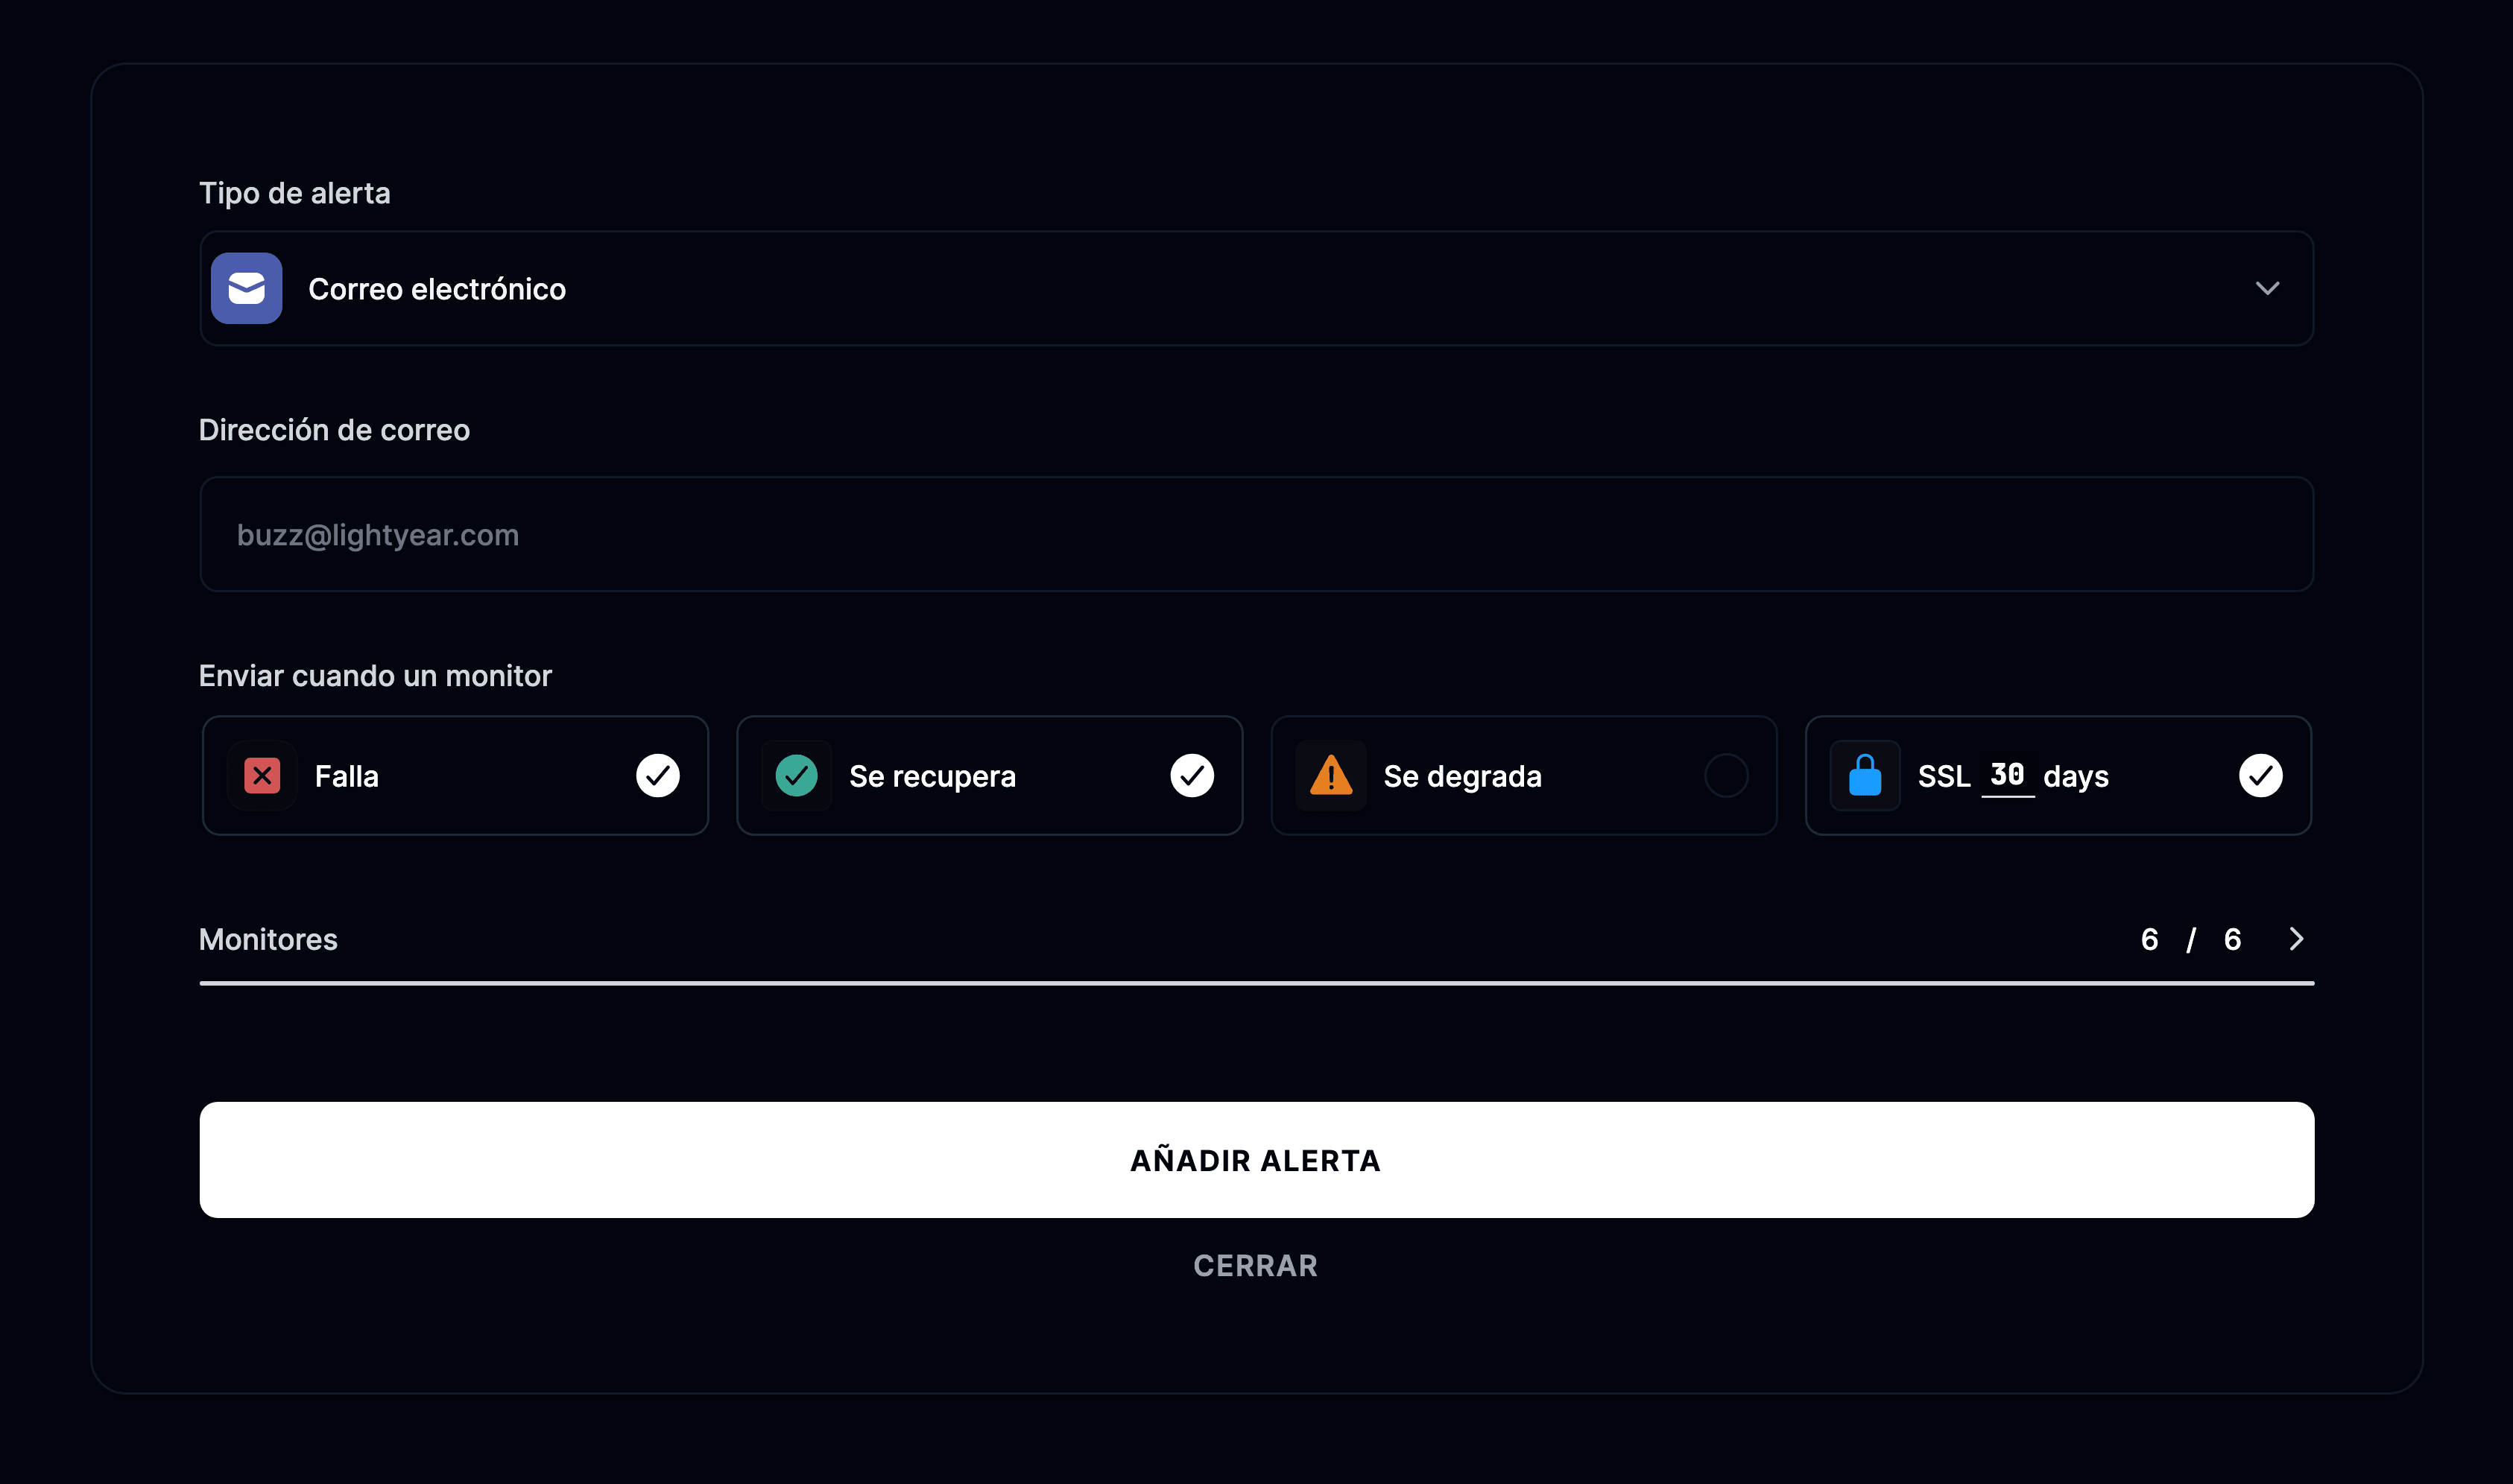2513x1484 pixels.
Task: Open the Tipo de alerta dropdown arrow
Action: tap(2267, 288)
